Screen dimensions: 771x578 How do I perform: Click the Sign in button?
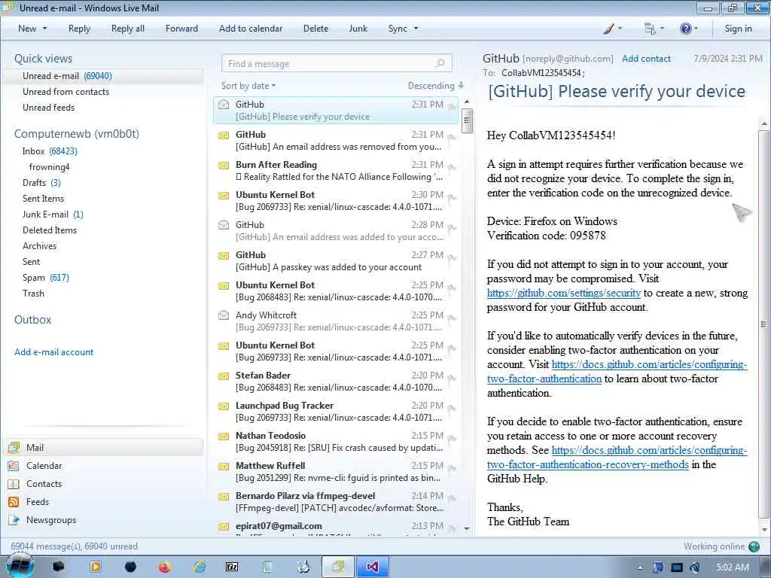pyautogui.click(x=738, y=29)
